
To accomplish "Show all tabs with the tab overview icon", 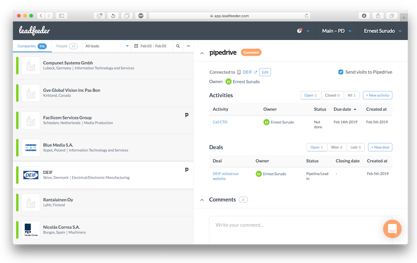I will click(x=392, y=16).
